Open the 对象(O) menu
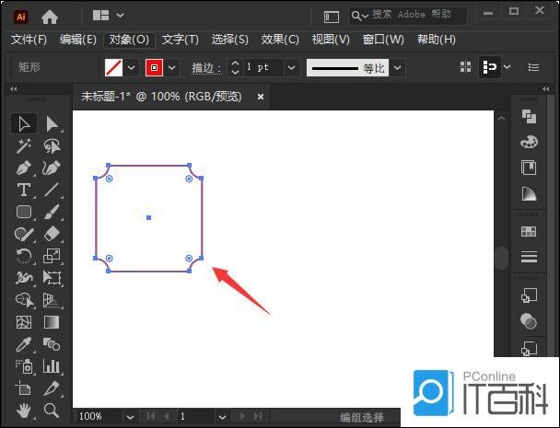The image size is (560, 428). [129, 40]
